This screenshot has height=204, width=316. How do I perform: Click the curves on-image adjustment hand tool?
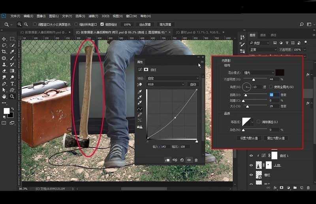coord(139,84)
